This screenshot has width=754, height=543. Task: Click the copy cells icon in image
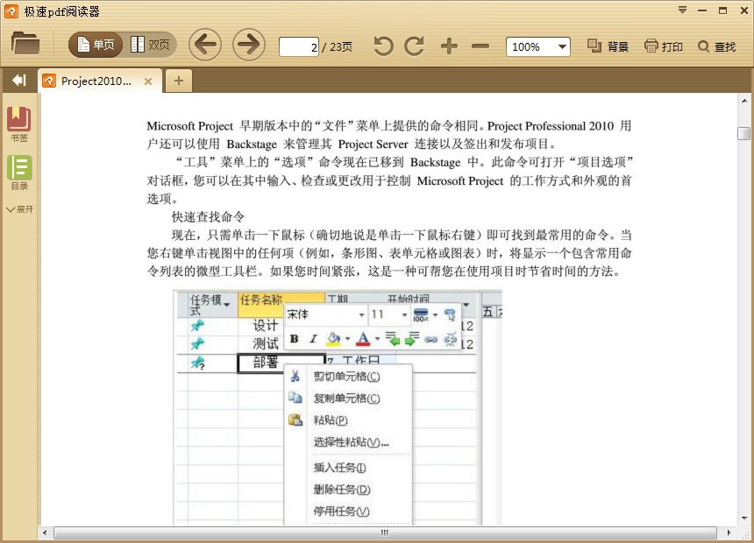[295, 398]
